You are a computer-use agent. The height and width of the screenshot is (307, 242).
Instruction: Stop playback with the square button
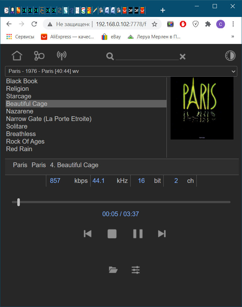[112, 234]
